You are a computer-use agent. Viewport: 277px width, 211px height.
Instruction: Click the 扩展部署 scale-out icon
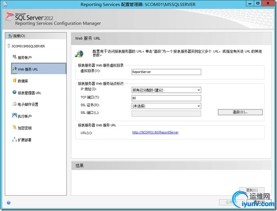pos(14,140)
